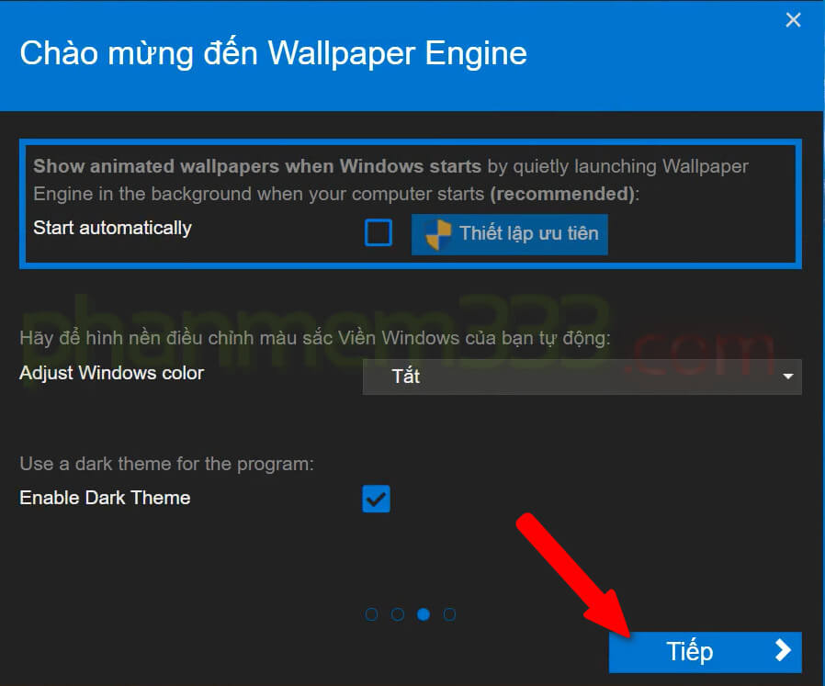This screenshot has height=686, width=825.
Task: Continue with the Tiếp button
Action: [x=705, y=652]
